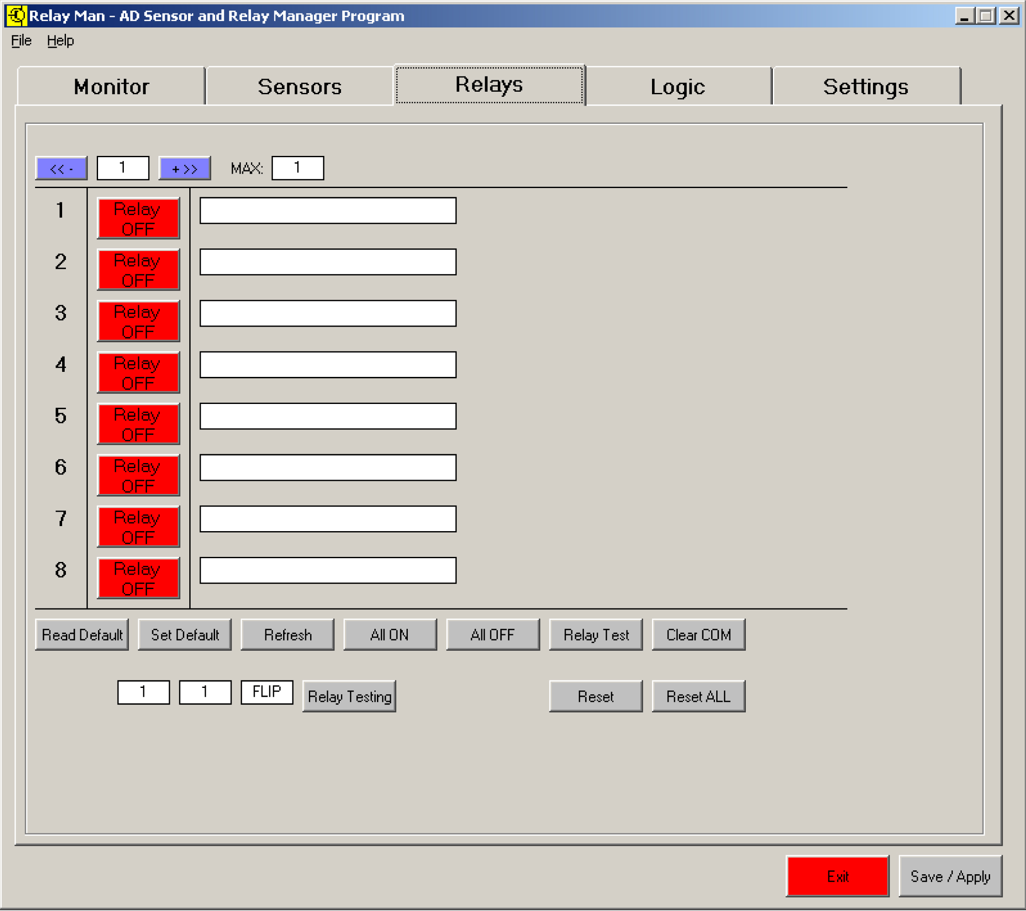The height and width of the screenshot is (911, 1026).
Task: Click the red Exit button
Action: pyautogui.click(x=837, y=876)
